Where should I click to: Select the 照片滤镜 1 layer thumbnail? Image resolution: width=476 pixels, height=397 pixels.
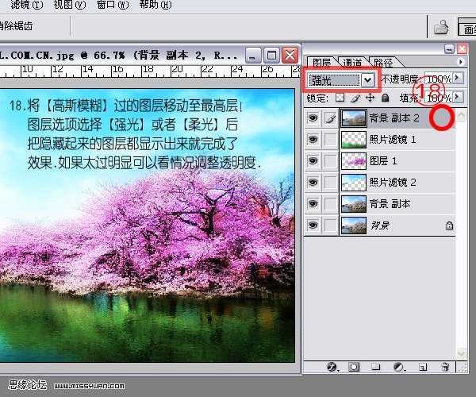click(354, 140)
